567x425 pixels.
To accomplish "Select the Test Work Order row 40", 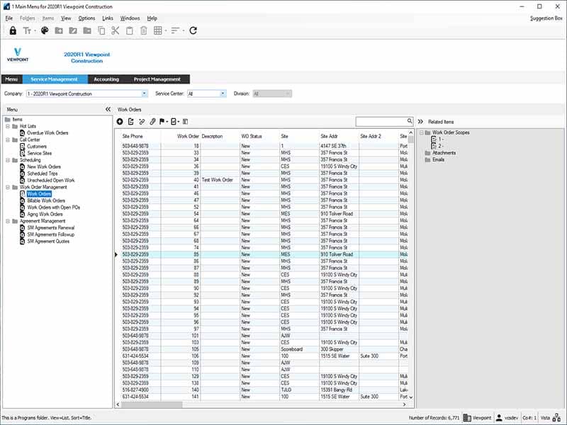I will click(217, 180).
